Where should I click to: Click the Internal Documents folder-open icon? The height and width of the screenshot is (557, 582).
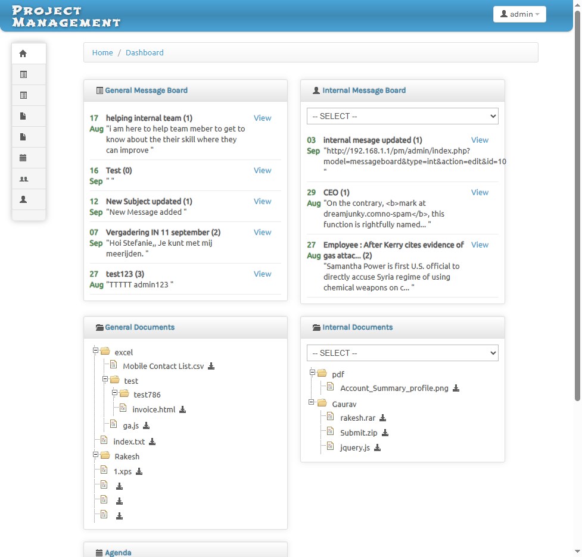pyautogui.click(x=316, y=327)
